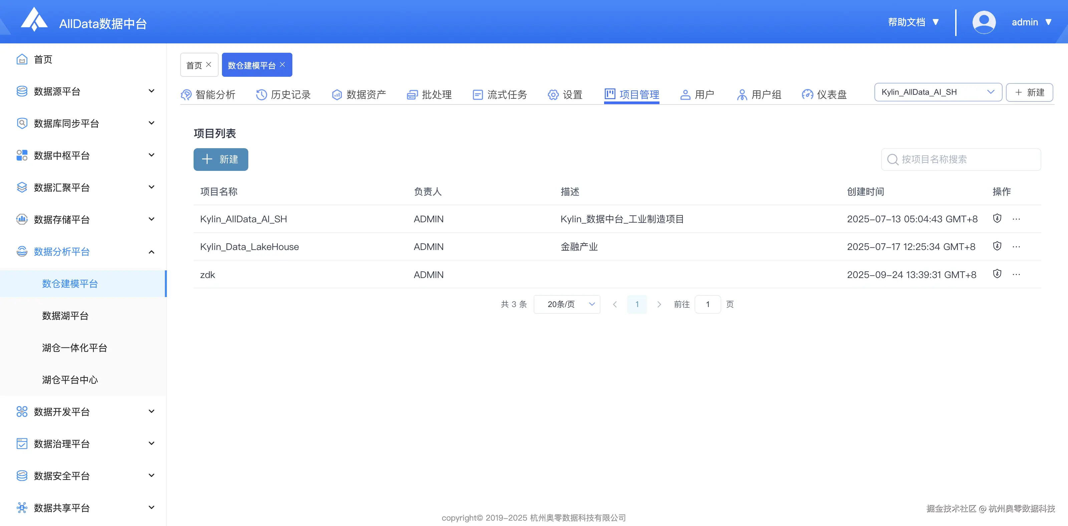Open the 帮助文档 link
This screenshot has height=526, width=1068.
pos(908,22)
